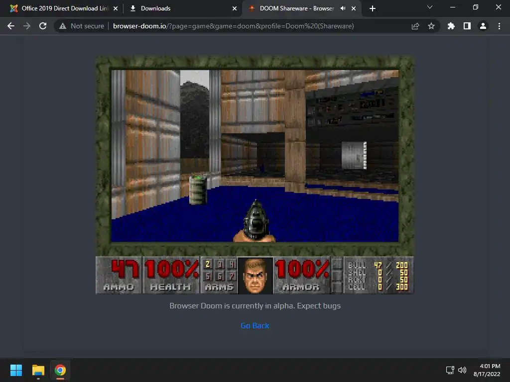Open network status in system tray

[450, 370]
